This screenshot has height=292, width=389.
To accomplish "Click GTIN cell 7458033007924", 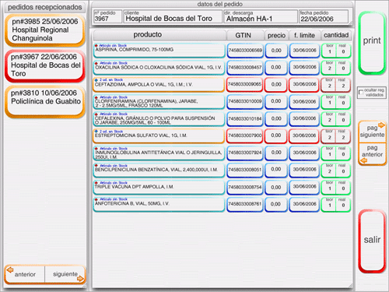I will (x=245, y=153).
